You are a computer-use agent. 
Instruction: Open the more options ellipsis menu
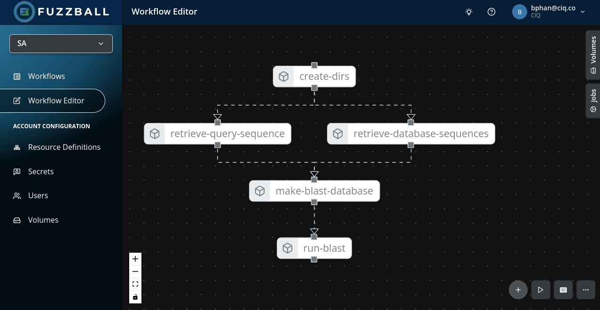point(586,290)
